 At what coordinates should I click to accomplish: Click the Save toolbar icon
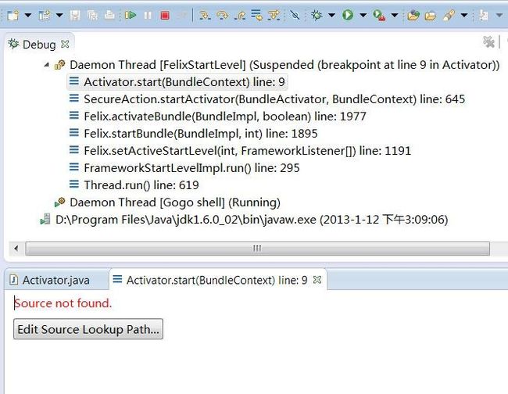click(x=75, y=15)
